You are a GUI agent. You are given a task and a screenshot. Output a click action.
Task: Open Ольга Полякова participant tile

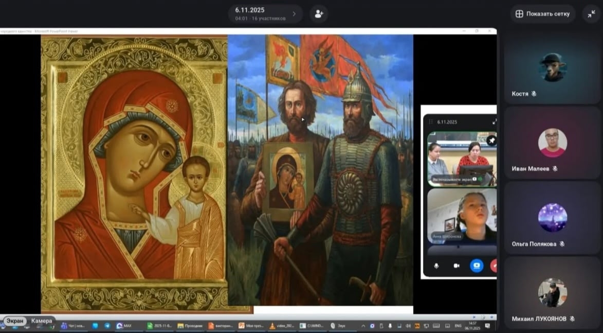click(x=553, y=219)
